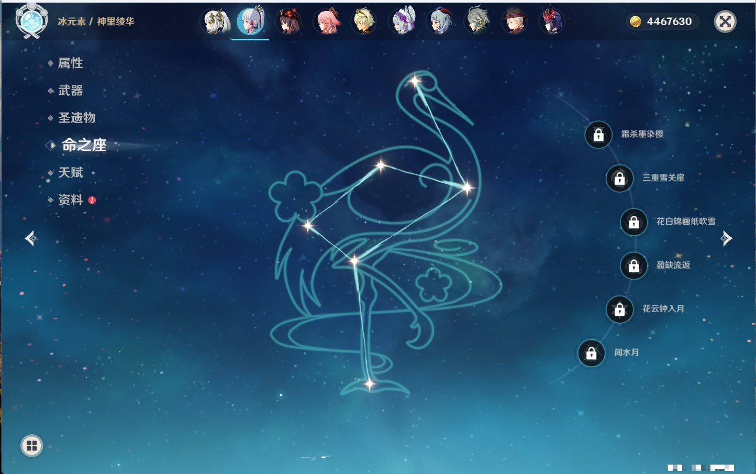Switch to the 武器 weapon tab
The width and height of the screenshot is (756, 474).
pos(70,91)
